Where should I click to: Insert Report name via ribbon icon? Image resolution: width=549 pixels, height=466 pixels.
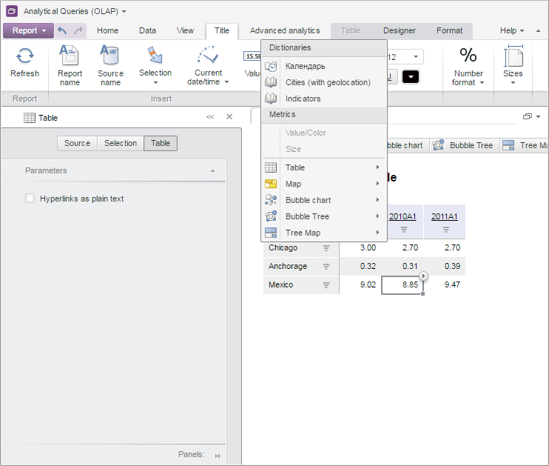coord(70,57)
